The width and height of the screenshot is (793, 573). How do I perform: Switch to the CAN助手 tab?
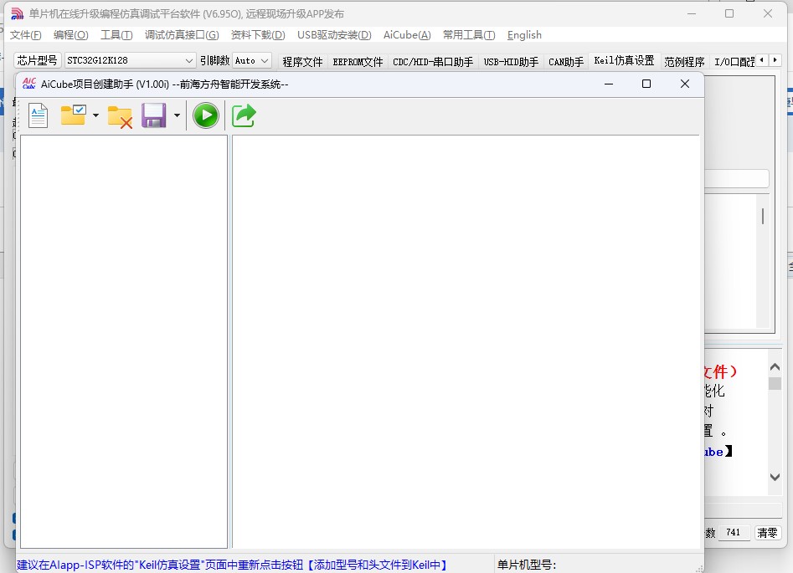[x=566, y=62]
